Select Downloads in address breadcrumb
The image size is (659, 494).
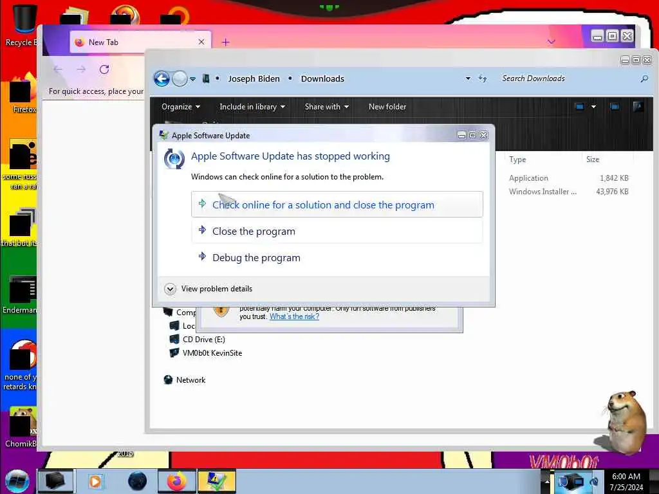coord(322,78)
